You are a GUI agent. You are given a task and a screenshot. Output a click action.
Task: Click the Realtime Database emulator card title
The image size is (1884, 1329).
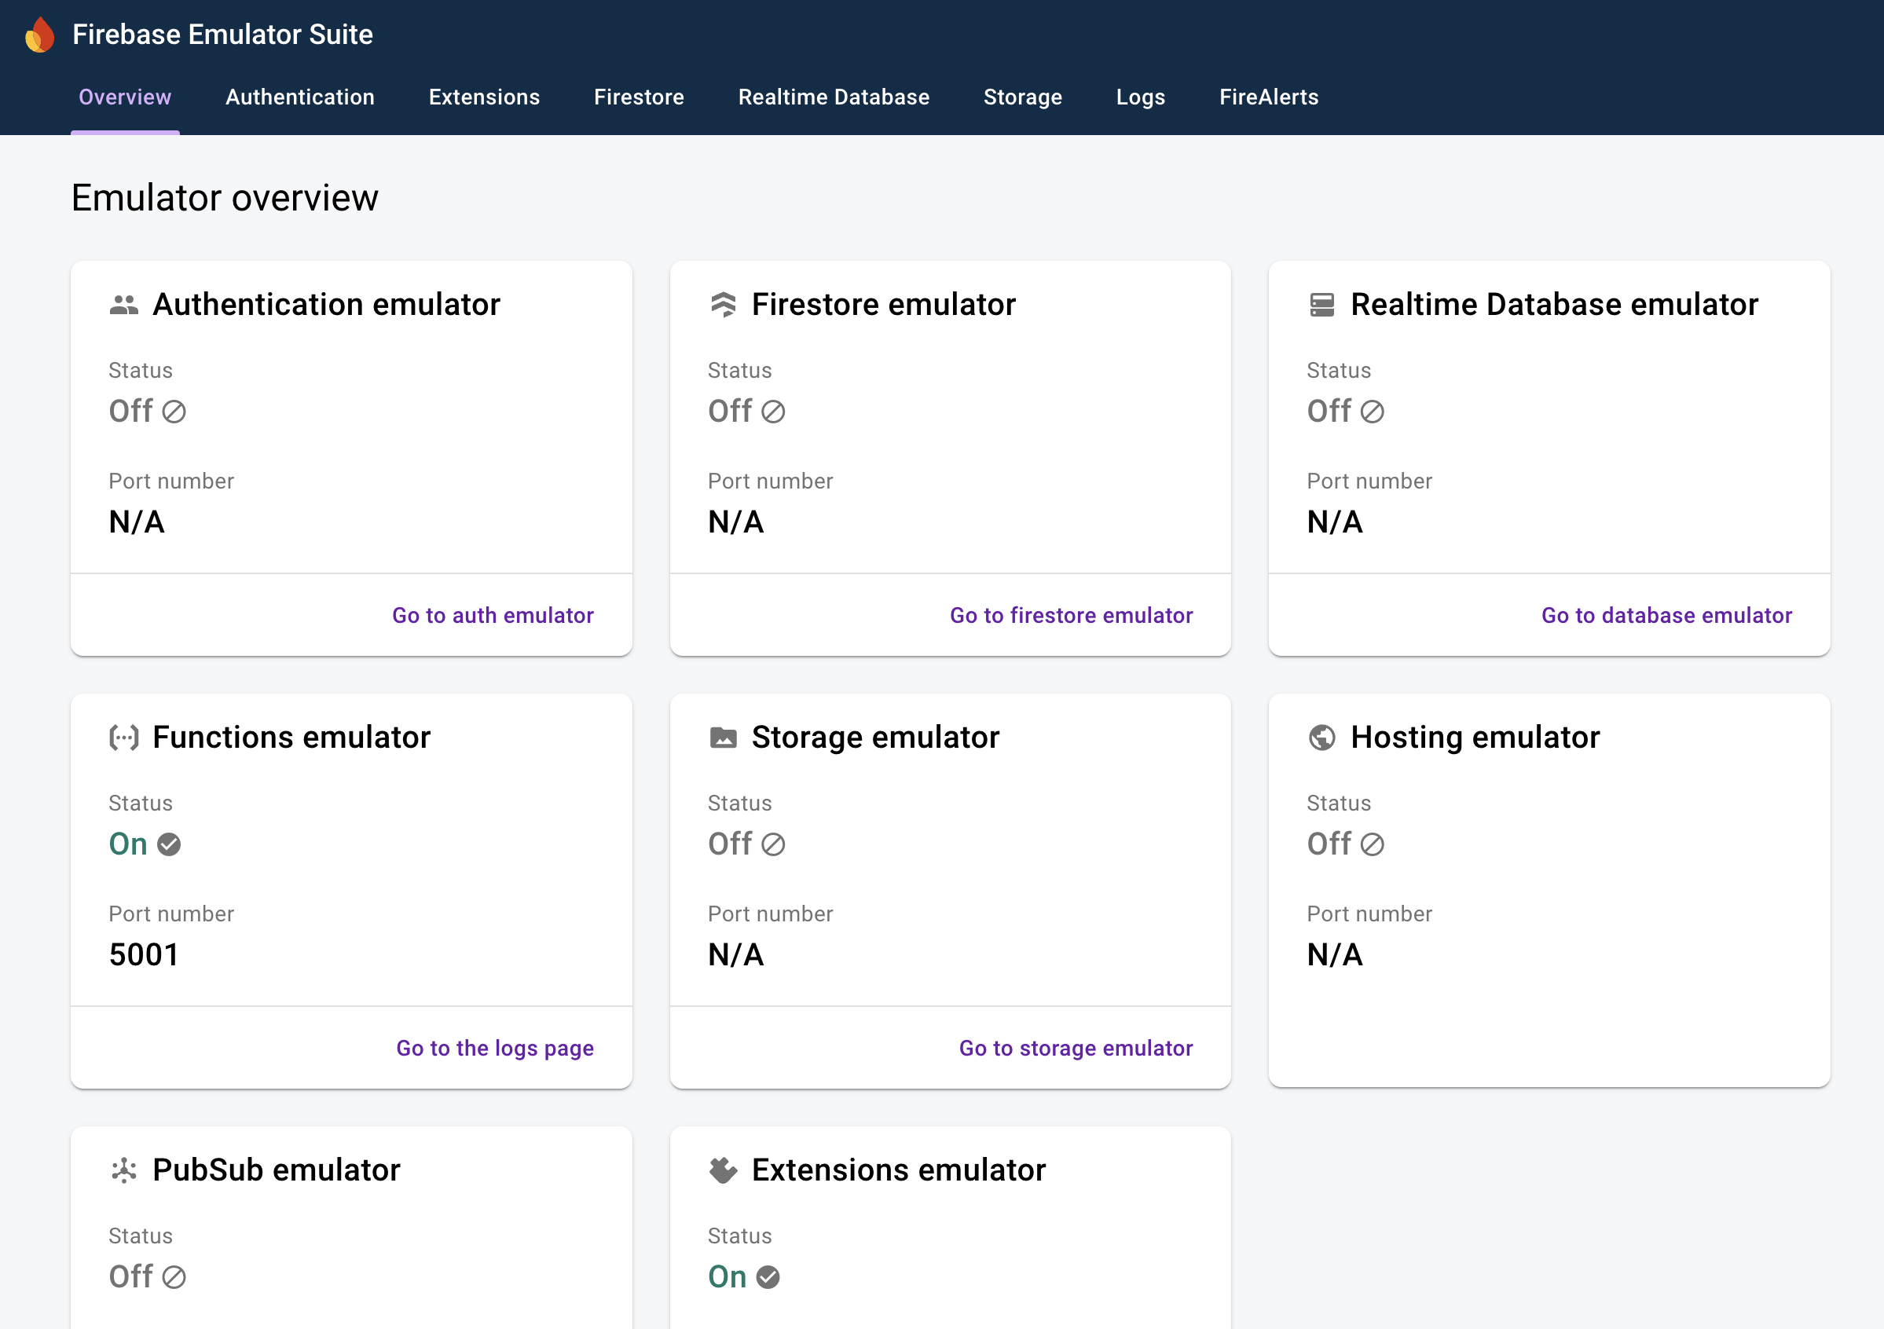pos(1554,304)
